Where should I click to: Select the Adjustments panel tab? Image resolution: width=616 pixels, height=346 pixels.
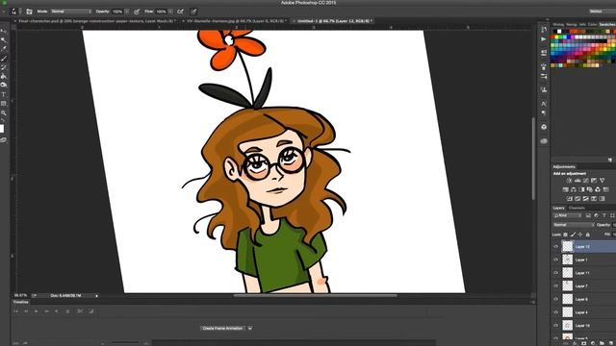[564, 166]
